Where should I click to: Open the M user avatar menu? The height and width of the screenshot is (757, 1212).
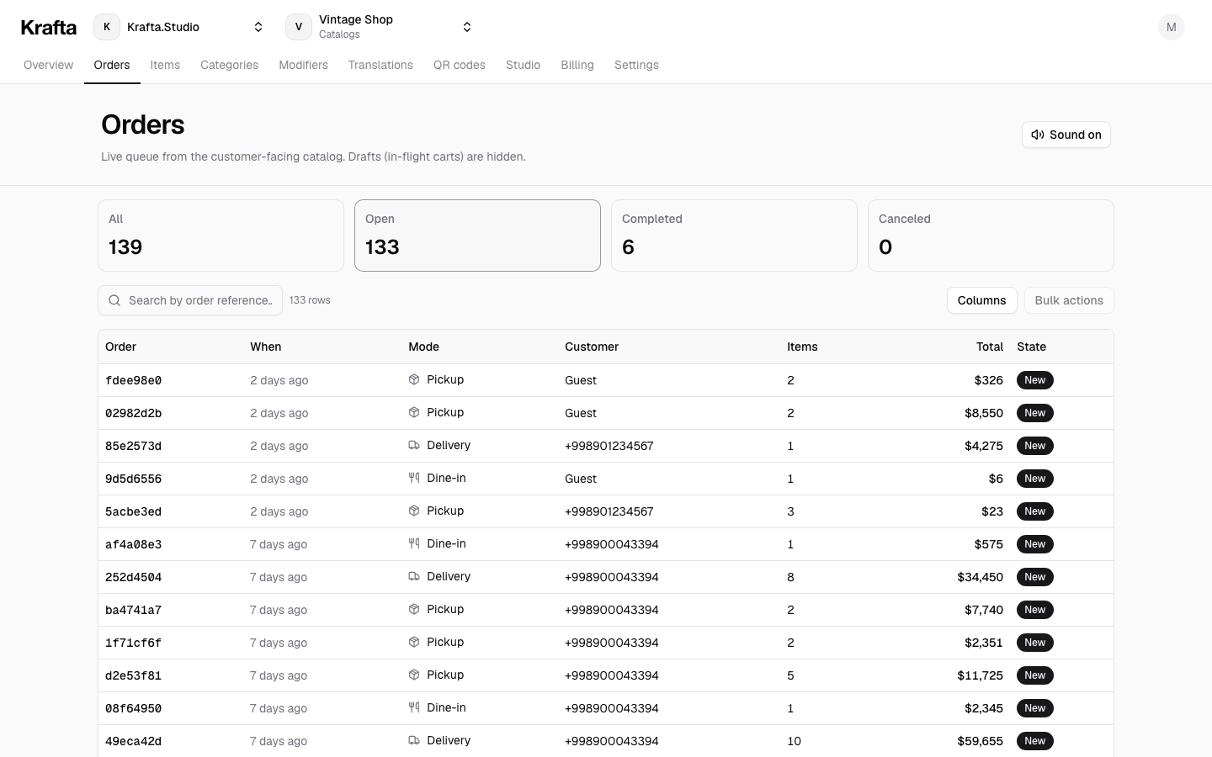(1172, 27)
